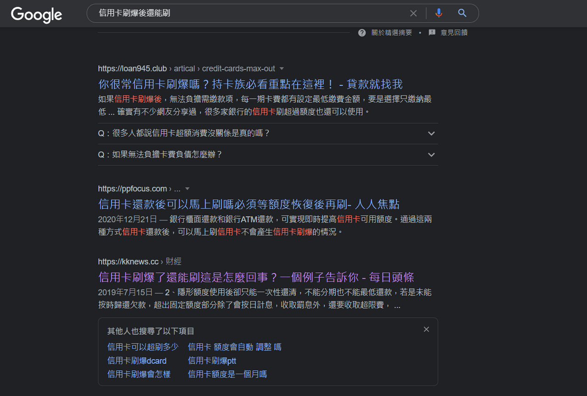Search related term 信用卡刷爆dcard
The height and width of the screenshot is (396, 587).
coord(137,361)
